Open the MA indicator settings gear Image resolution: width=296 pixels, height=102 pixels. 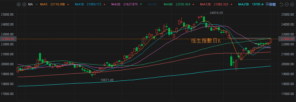[x=18, y=4]
